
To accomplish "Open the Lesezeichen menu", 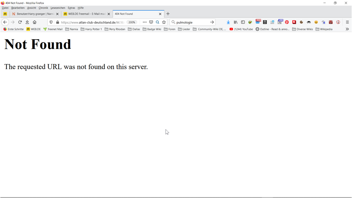I will (58, 8).
